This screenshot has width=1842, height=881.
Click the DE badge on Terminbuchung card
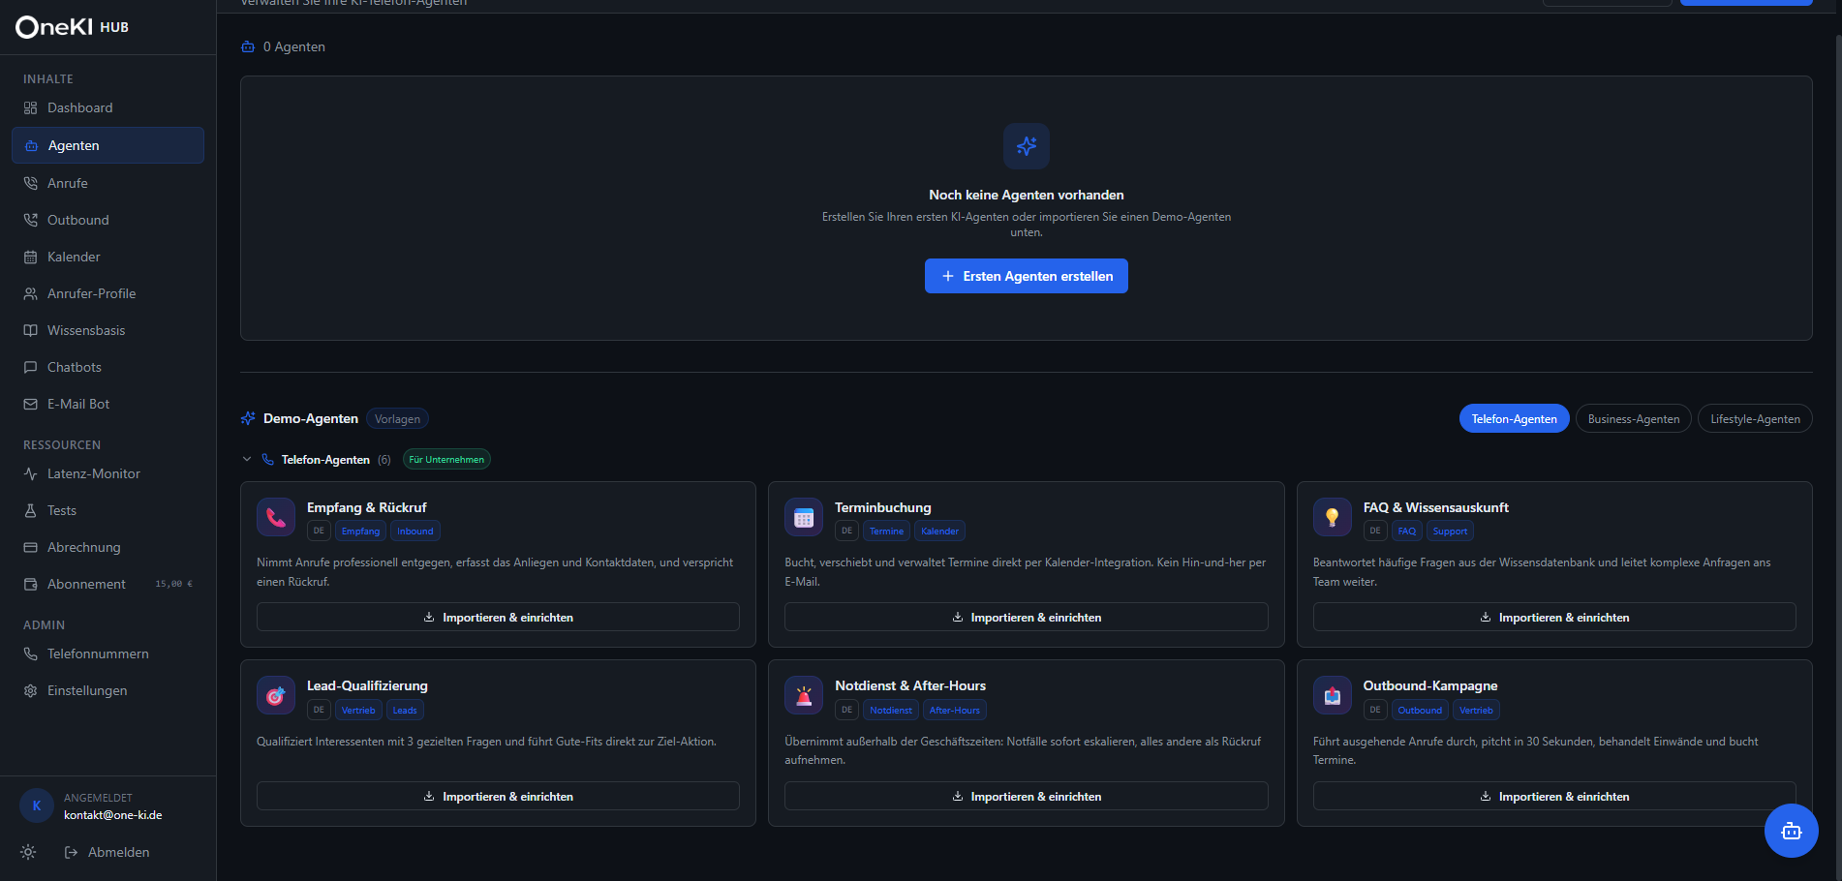846,531
